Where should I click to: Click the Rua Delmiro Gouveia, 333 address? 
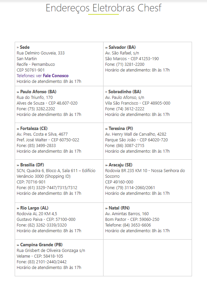41,53
